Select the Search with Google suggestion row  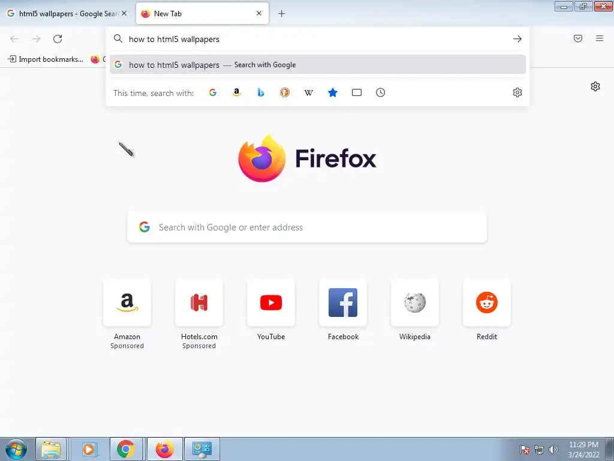pos(318,65)
